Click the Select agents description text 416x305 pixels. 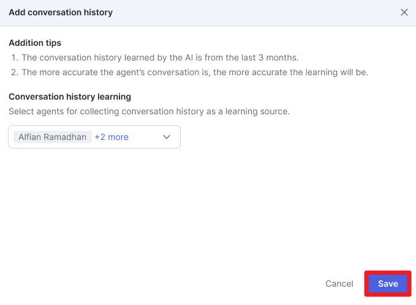[149, 111]
